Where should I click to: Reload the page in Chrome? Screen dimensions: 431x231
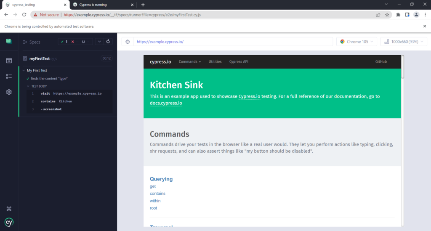(x=24, y=15)
